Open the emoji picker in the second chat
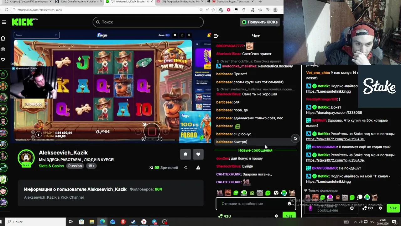The width and height of the screenshot is (401, 226). [x=352, y=208]
